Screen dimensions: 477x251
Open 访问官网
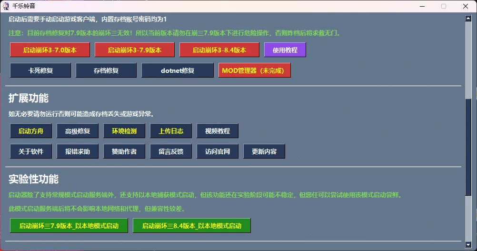218,151
